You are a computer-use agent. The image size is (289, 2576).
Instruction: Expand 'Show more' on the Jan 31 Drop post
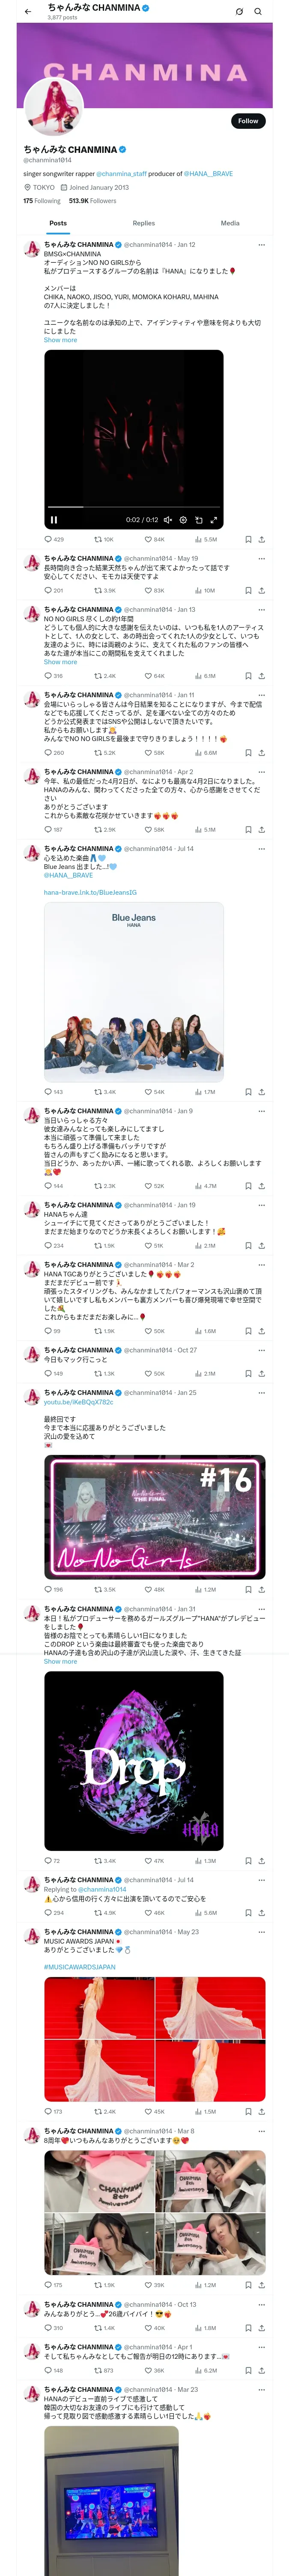[60, 1661]
